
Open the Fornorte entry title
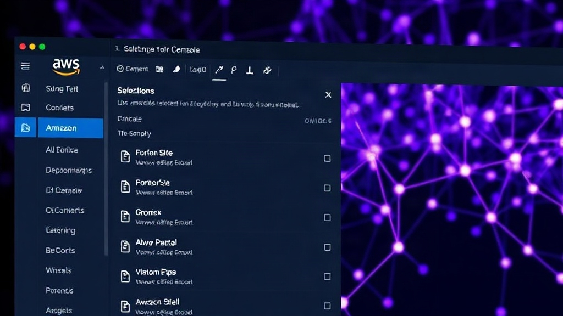click(153, 183)
